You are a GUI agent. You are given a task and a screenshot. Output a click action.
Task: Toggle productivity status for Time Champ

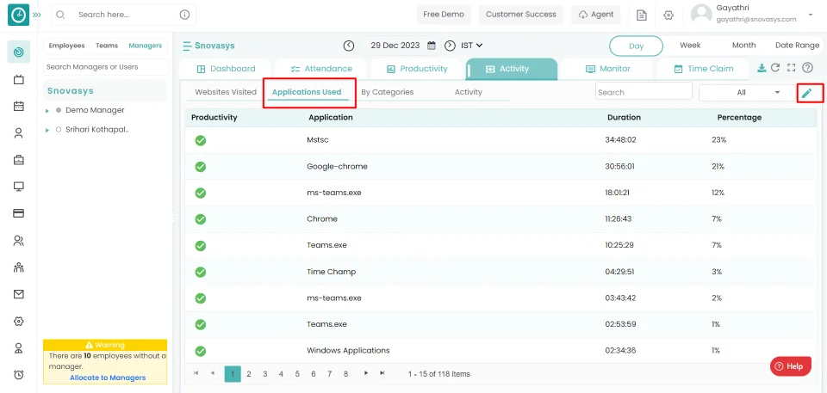(201, 272)
